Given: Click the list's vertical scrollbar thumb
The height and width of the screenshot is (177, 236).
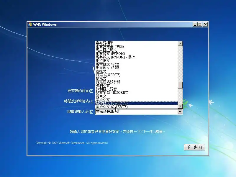Looking at the screenshot, I should [180, 85].
